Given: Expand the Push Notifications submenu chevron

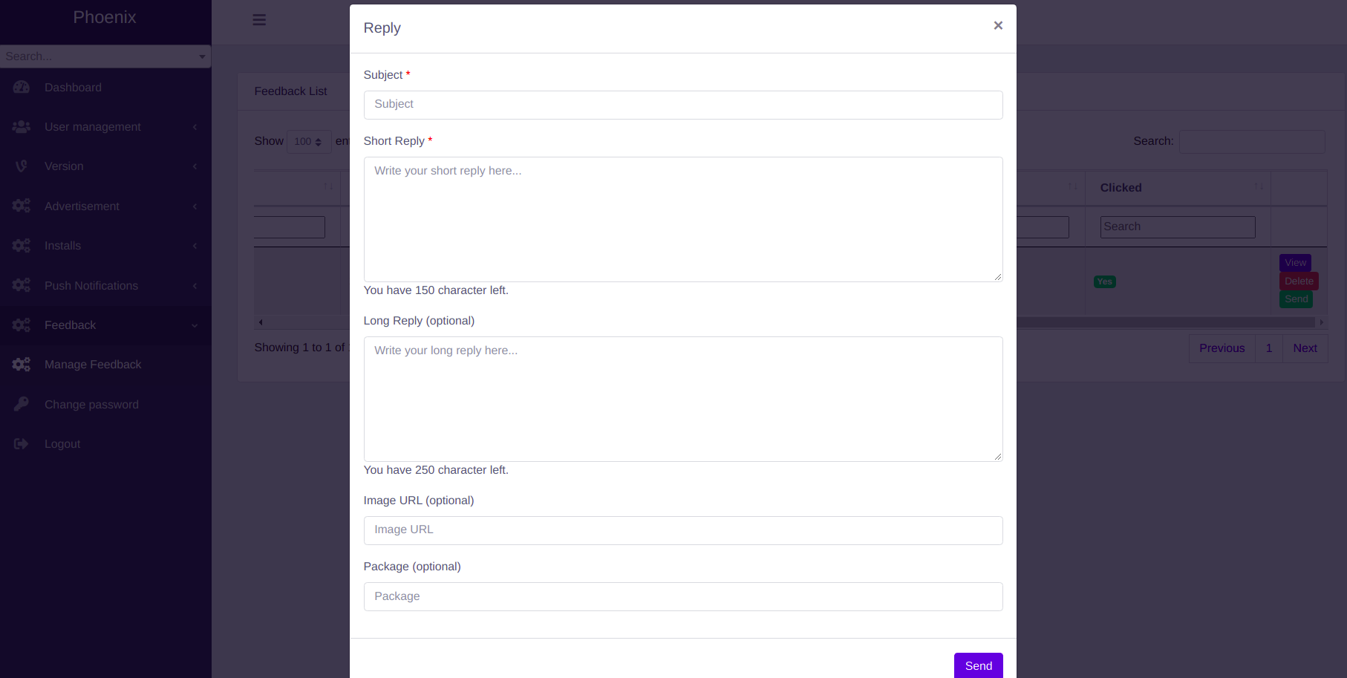Looking at the screenshot, I should 195,286.
